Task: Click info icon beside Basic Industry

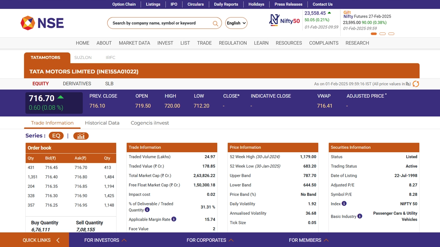Action: coord(360,216)
